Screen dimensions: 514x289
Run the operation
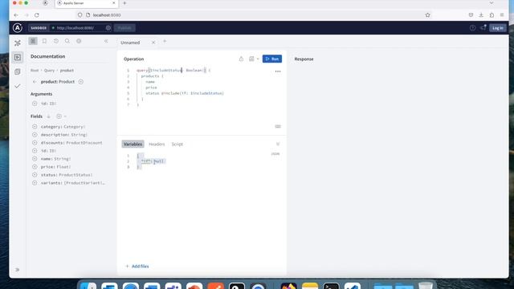point(272,59)
